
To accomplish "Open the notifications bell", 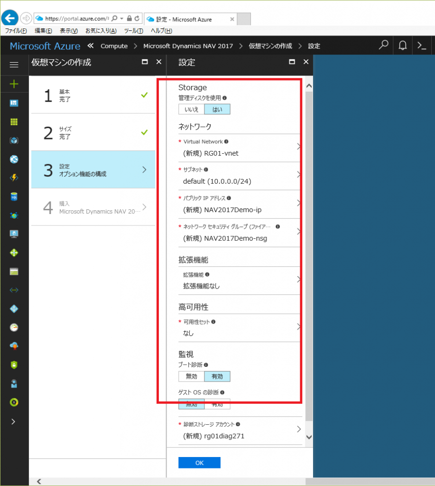I will click(402, 46).
